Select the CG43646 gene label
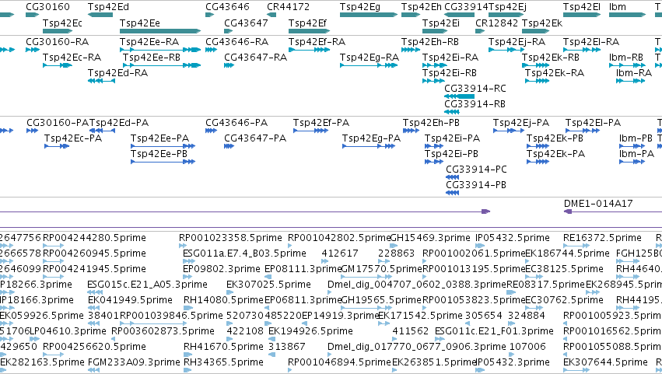The image size is (662, 374). 227,7
